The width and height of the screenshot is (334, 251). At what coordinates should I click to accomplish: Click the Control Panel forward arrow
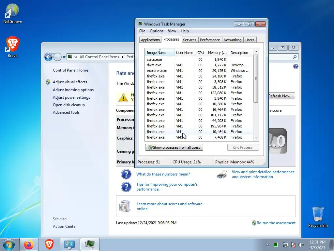tap(57, 57)
